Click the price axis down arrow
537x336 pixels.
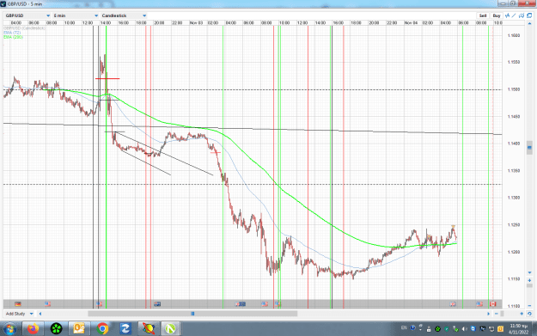[x=529, y=272]
